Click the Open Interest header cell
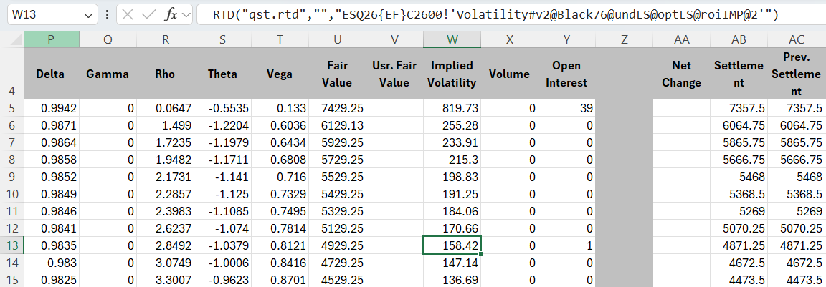The width and height of the screenshot is (826, 287). coord(567,74)
